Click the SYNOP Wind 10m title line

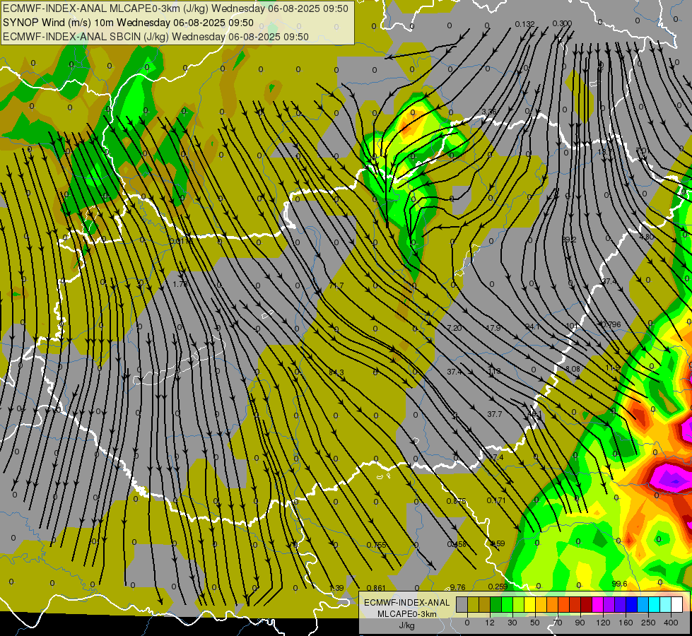pos(129,23)
